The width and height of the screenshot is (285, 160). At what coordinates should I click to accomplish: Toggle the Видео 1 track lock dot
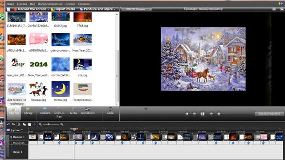click(x=11, y=137)
